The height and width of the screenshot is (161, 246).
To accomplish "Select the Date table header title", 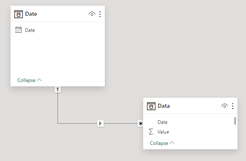I will [x=31, y=14].
